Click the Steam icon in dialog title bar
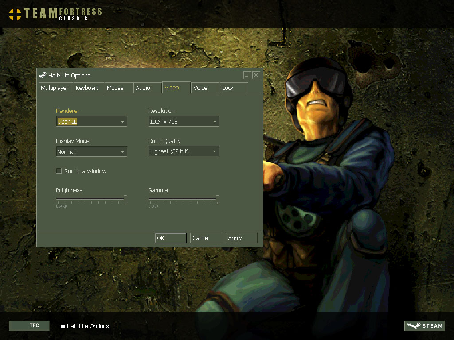The image size is (454, 340). (43, 75)
